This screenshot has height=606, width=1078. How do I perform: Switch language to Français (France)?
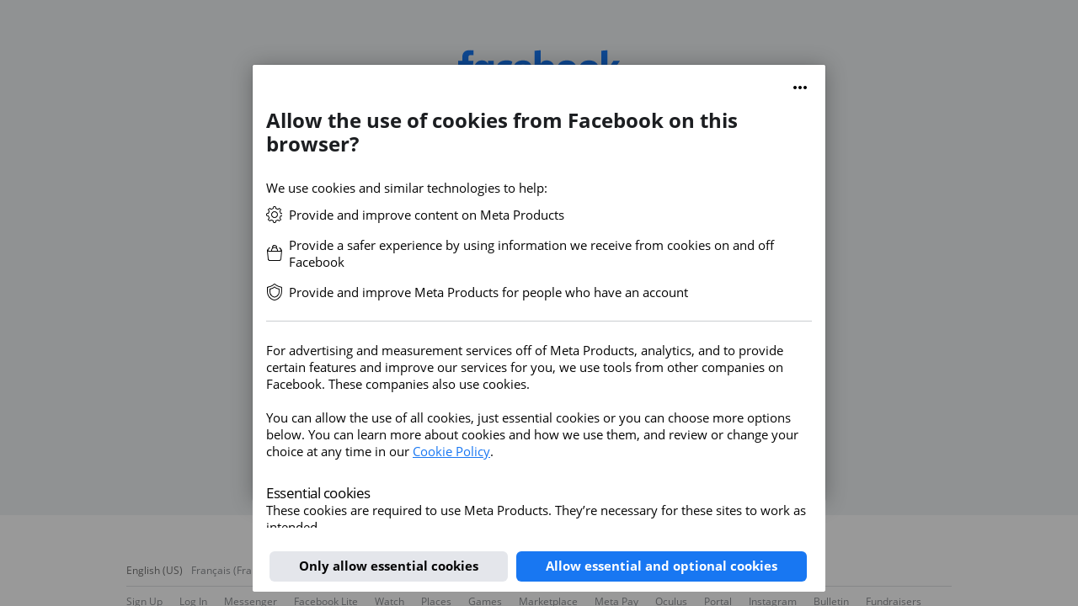pos(221,571)
